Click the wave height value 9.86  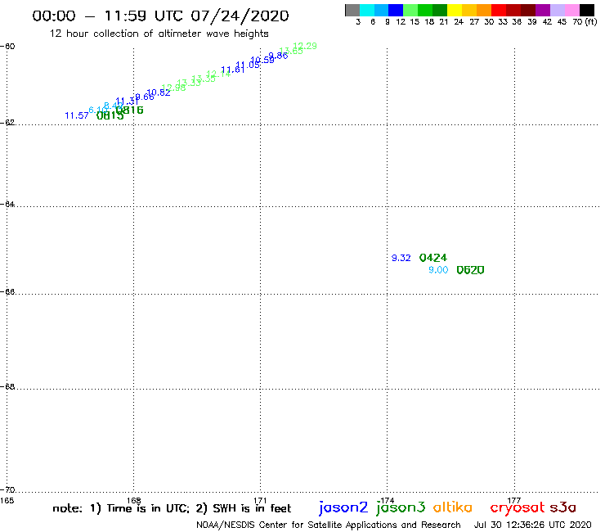pyautogui.click(x=278, y=56)
